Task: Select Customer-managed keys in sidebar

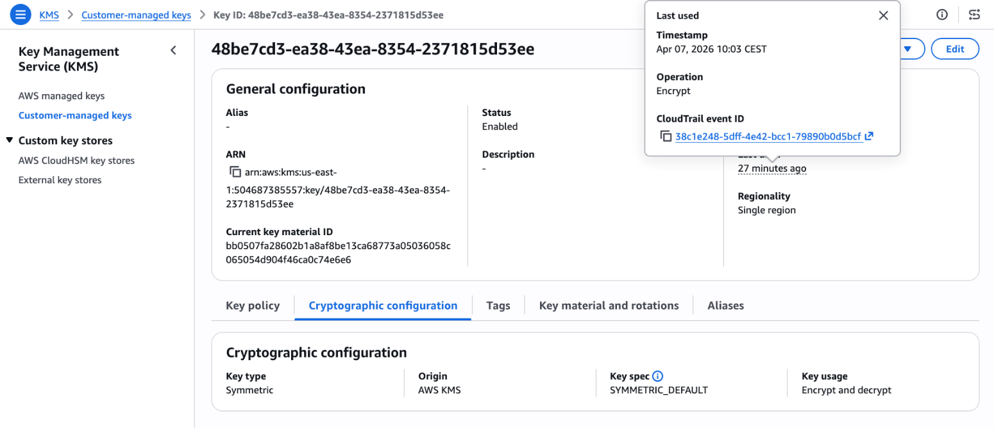Action: (75, 115)
